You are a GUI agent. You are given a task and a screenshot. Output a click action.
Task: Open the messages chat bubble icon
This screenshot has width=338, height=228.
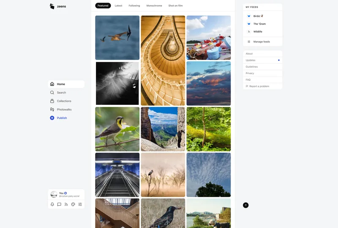pyautogui.click(x=59, y=204)
